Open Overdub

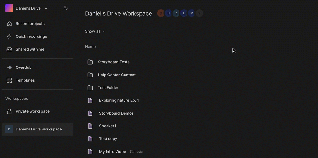(x=23, y=67)
